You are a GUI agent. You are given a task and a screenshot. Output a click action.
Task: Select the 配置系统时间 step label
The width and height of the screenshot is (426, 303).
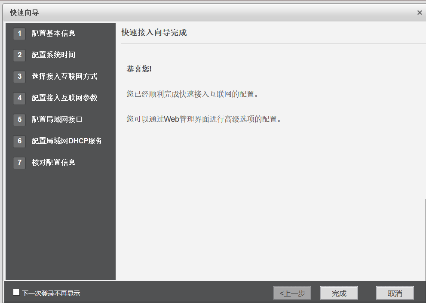pyautogui.click(x=52, y=55)
